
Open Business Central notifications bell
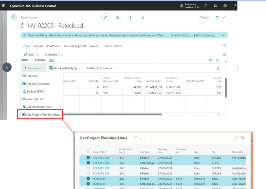click(215, 5)
